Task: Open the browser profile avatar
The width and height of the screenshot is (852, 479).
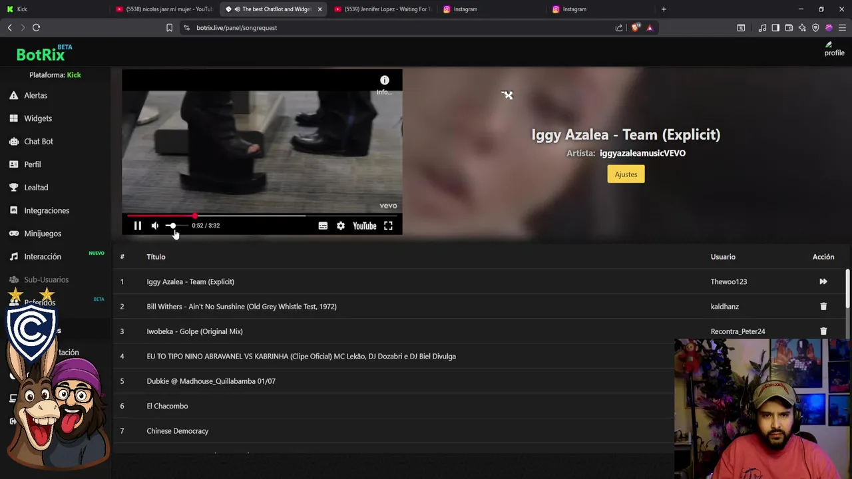Action: pyautogui.click(x=829, y=28)
